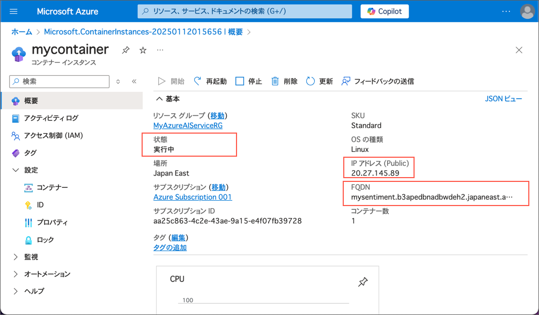Click 削除 to delete container
Viewport: 539px width, 315px height.
point(284,82)
